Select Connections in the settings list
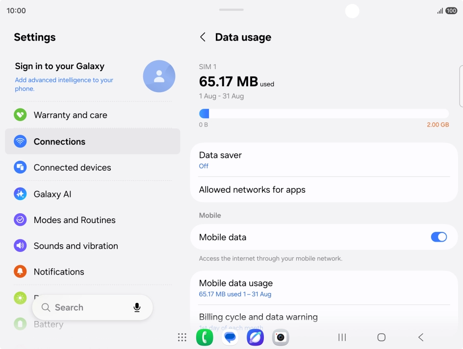 (93, 141)
